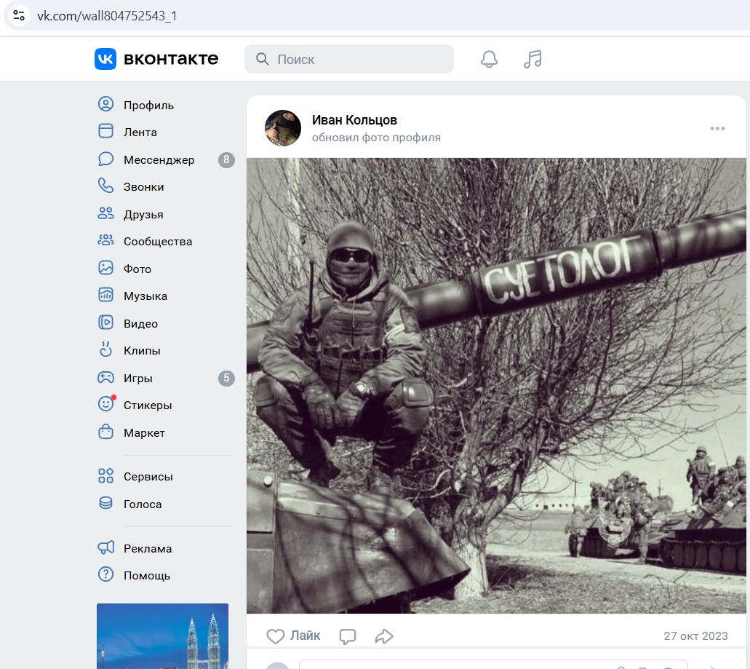Open the site info icon in address bar
750x669 pixels.
click(x=19, y=15)
